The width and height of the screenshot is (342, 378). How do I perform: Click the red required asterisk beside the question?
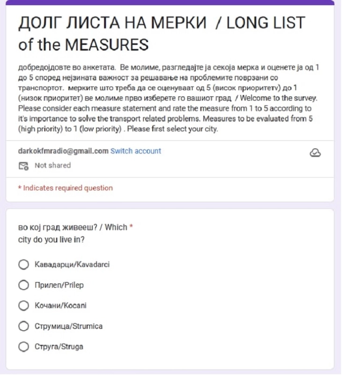pyautogui.click(x=131, y=227)
